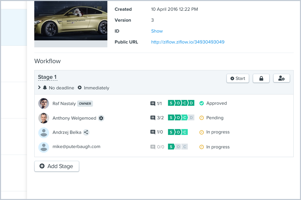This screenshot has height=200, width=301.
Task: Open Raf Nastaly's comment count icon
Action: pos(153,103)
